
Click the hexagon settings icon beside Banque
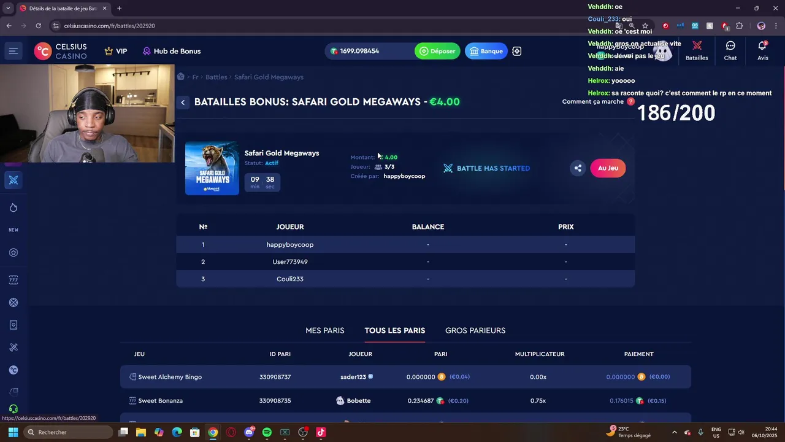(x=517, y=51)
